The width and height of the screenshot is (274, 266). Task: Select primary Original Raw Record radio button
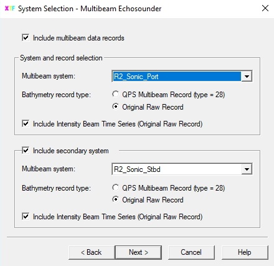(116, 107)
